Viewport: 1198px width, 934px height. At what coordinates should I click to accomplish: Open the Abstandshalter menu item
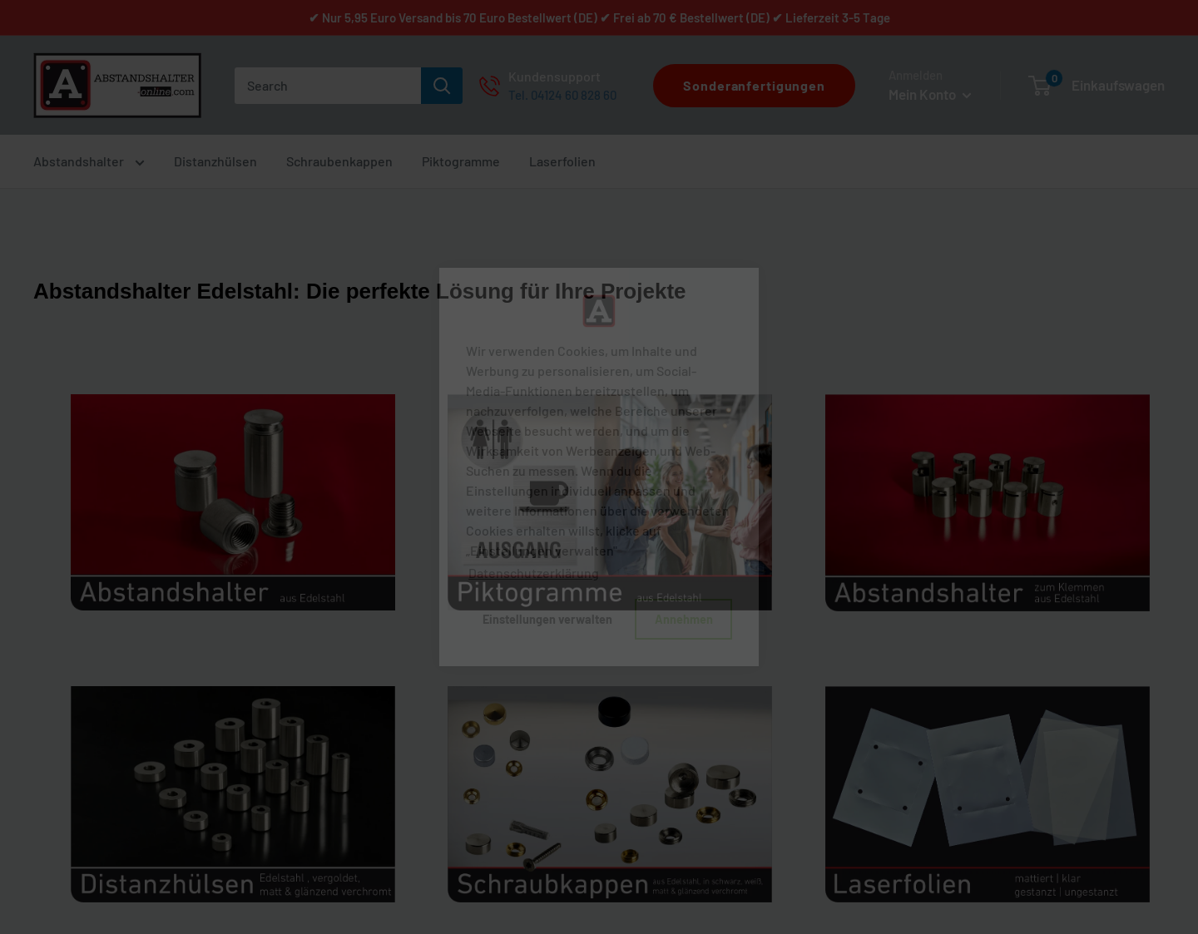(78, 161)
